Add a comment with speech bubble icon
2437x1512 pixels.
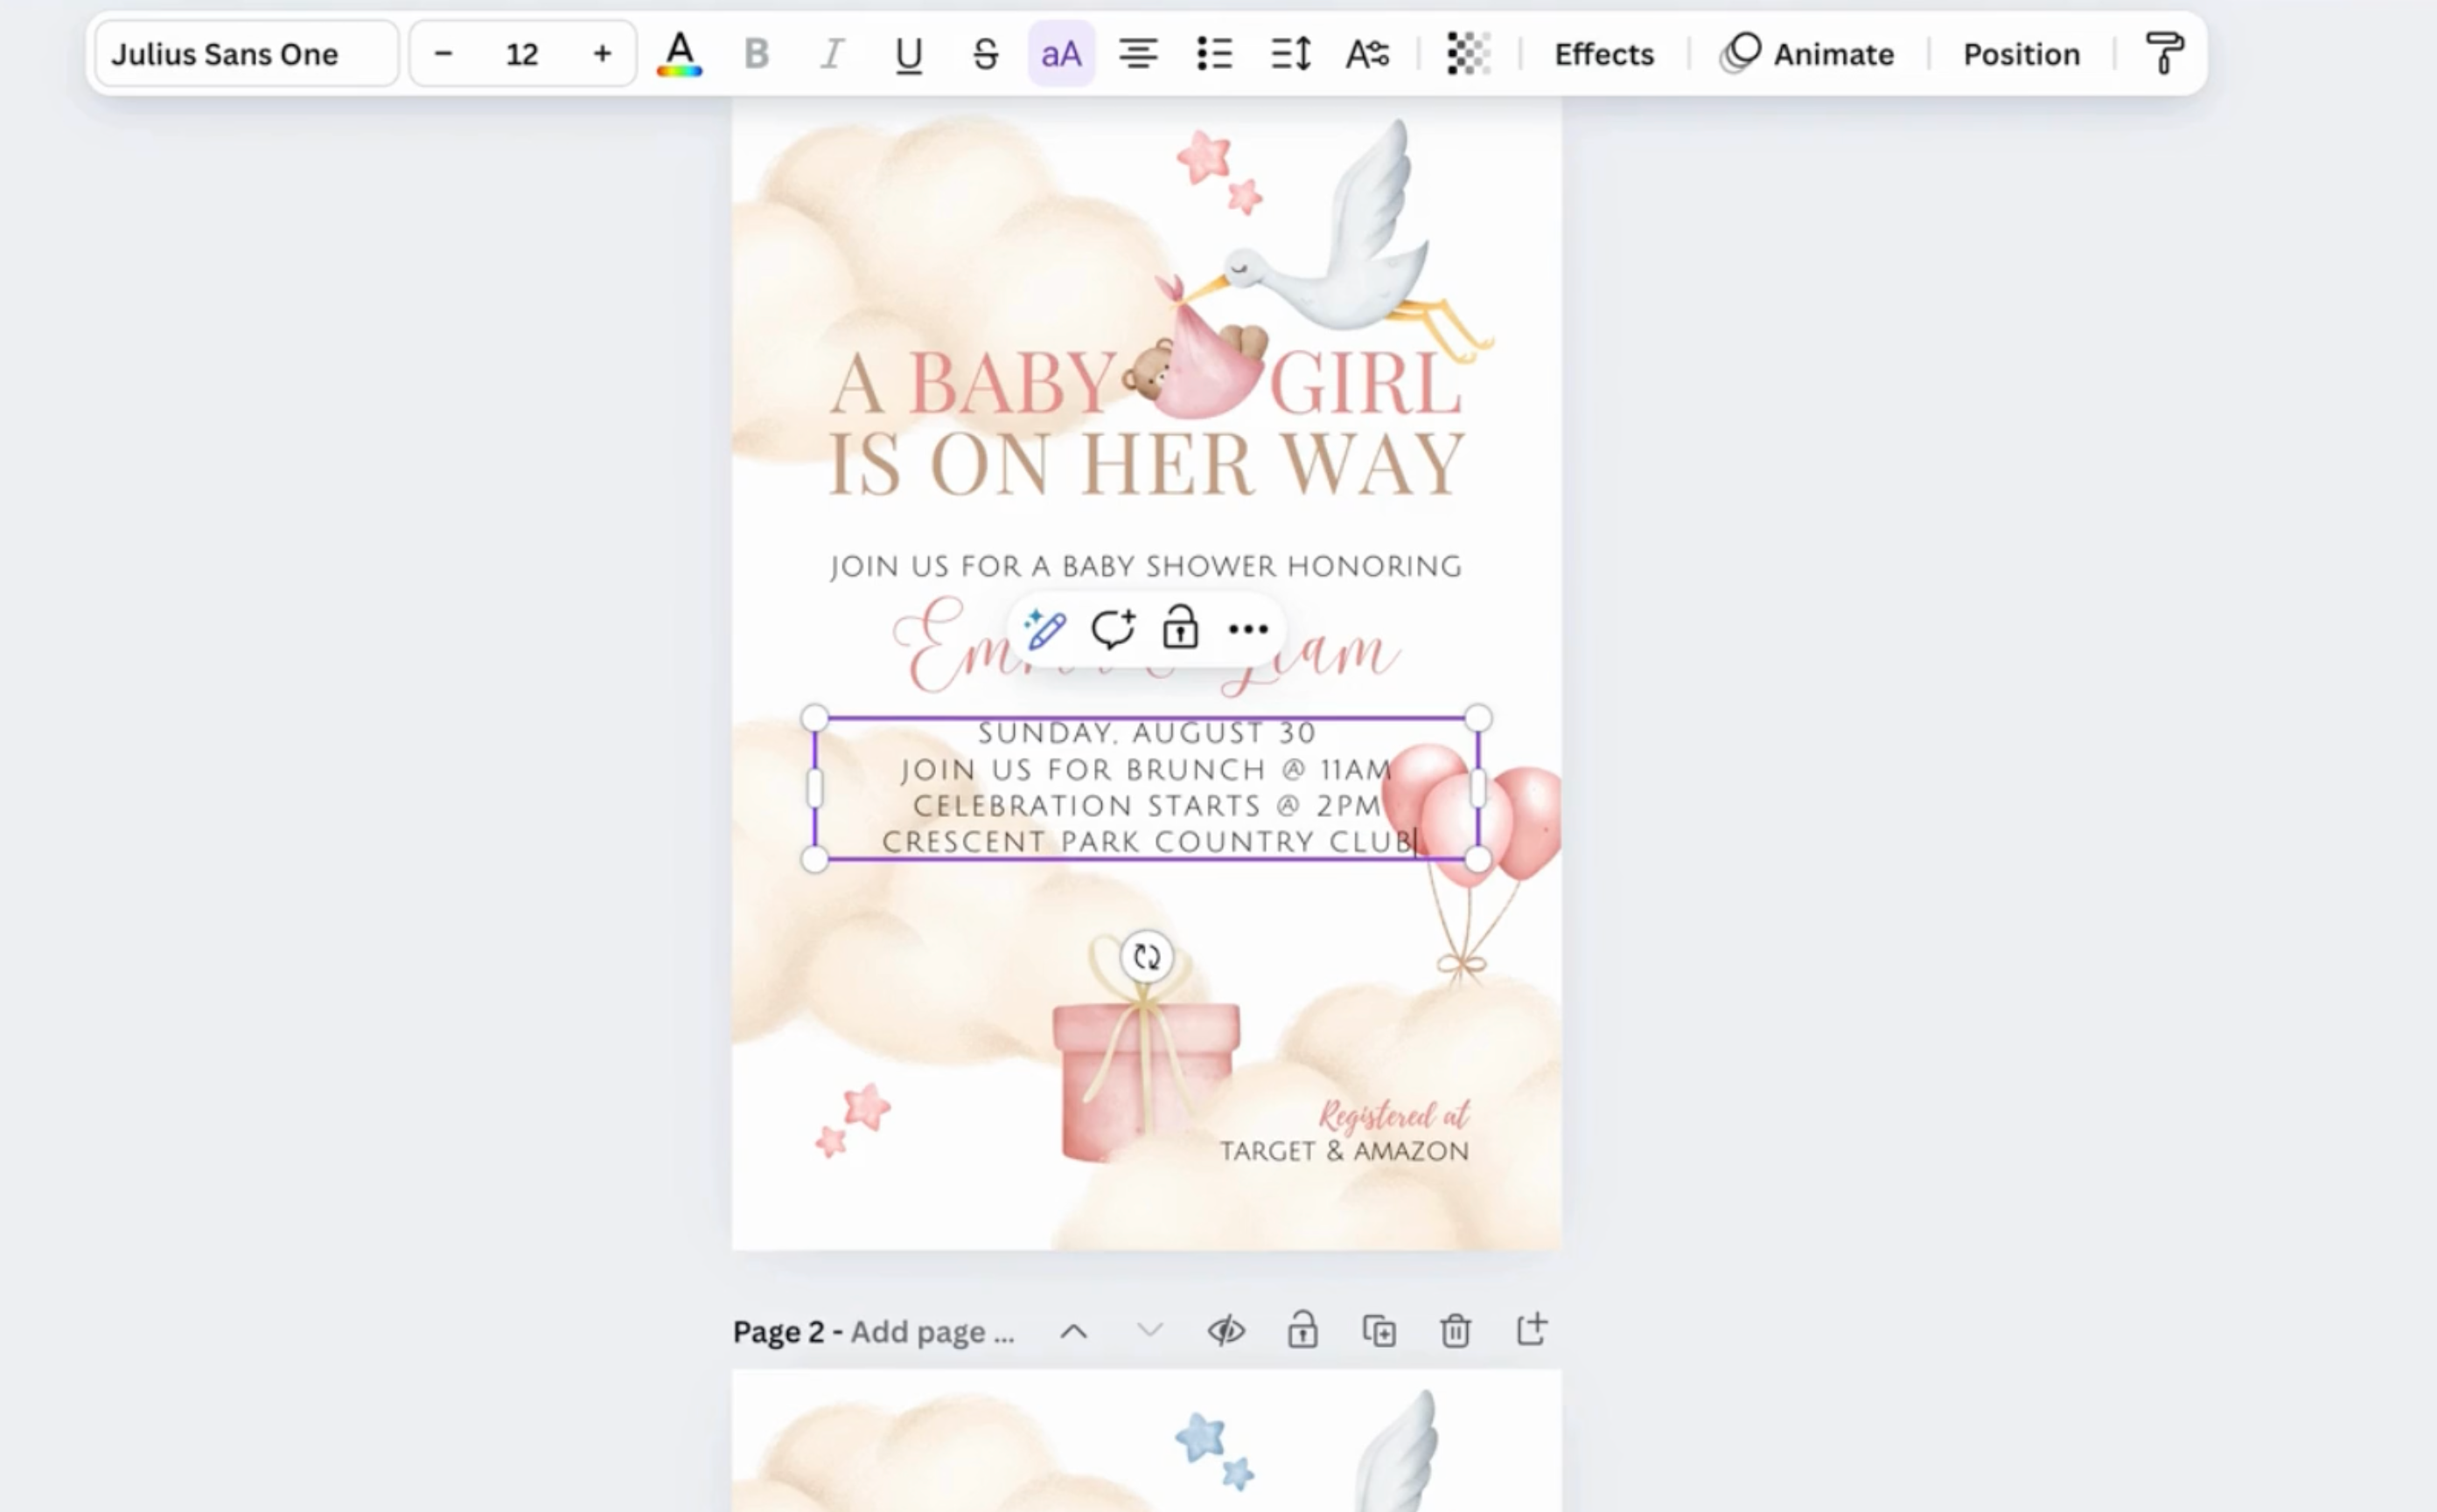(1113, 629)
